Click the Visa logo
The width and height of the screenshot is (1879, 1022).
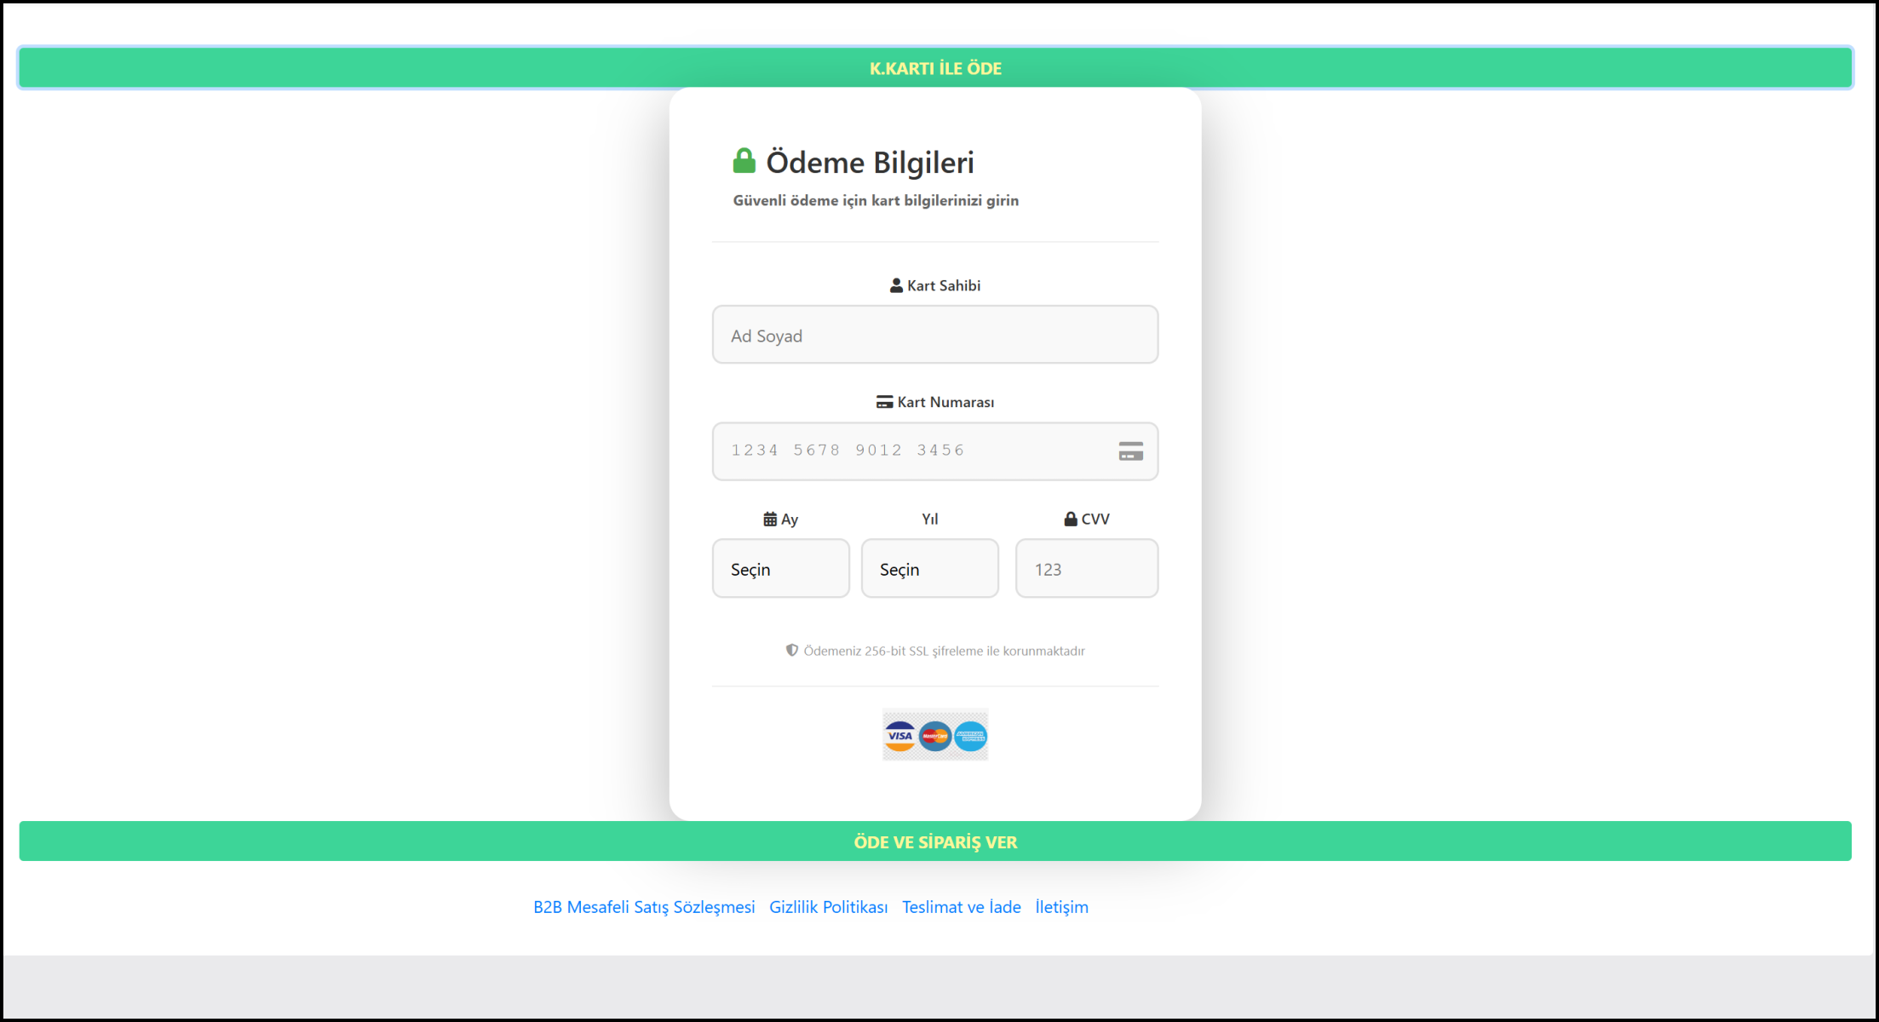(x=899, y=736)
